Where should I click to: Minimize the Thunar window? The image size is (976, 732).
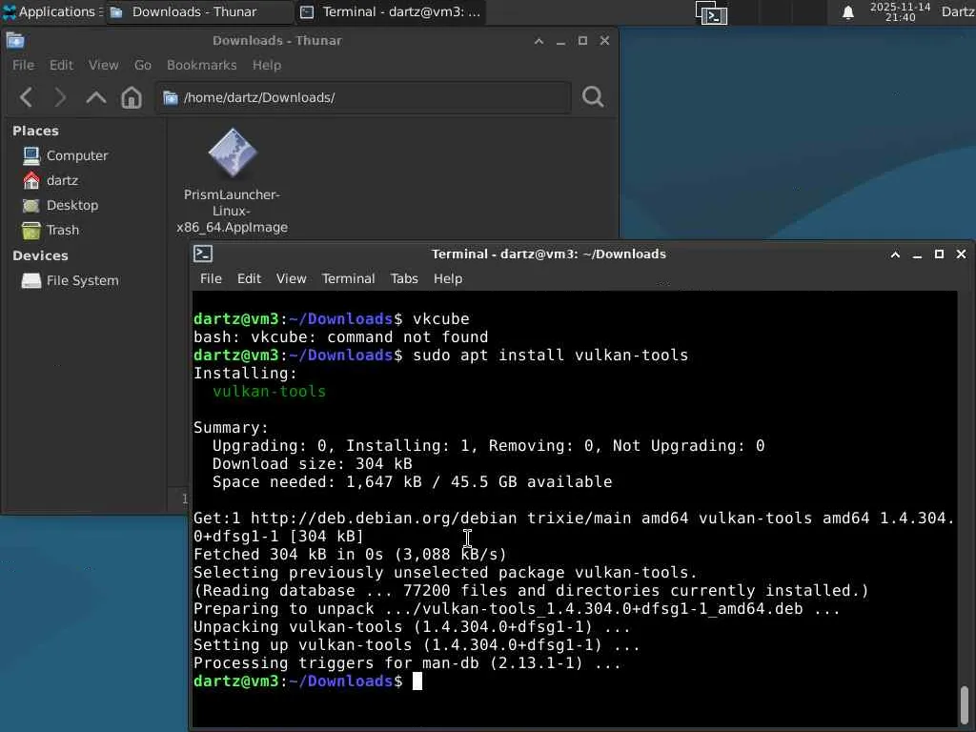coord(560,41)
